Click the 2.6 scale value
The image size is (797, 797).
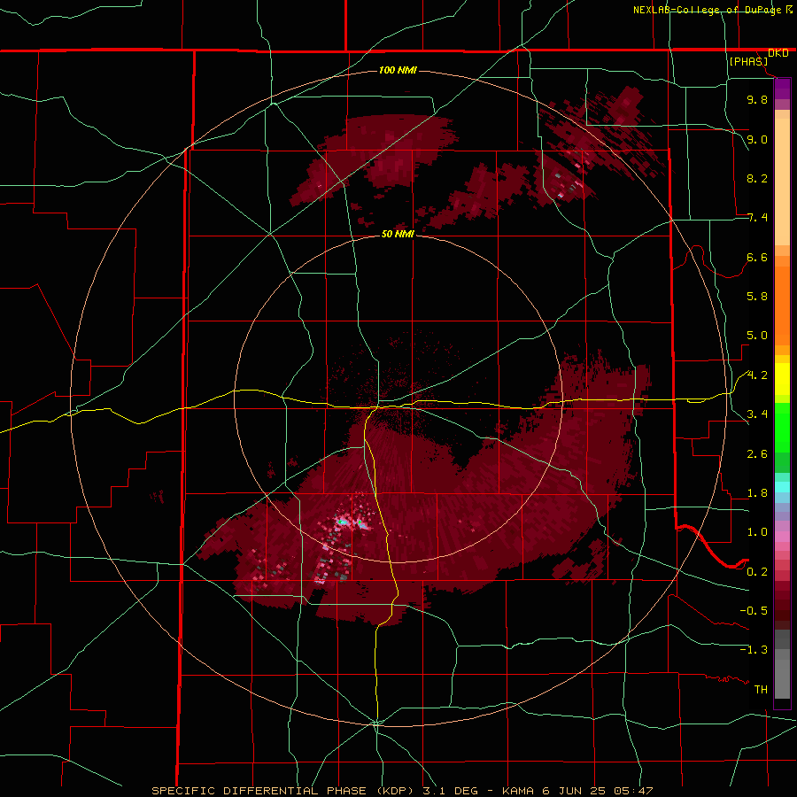point(757,454)
